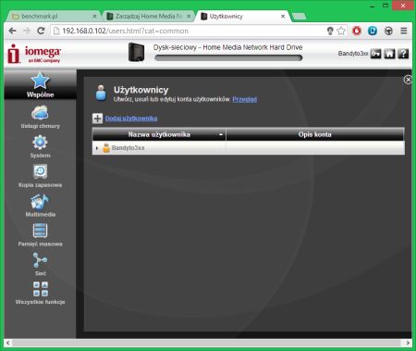Open Kopia zapasowa backup section
The image size is (416, 351).
point(40,176)
